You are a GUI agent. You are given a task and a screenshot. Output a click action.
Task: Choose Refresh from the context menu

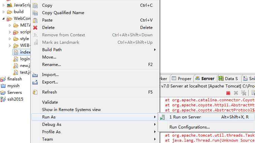(95, 92)
